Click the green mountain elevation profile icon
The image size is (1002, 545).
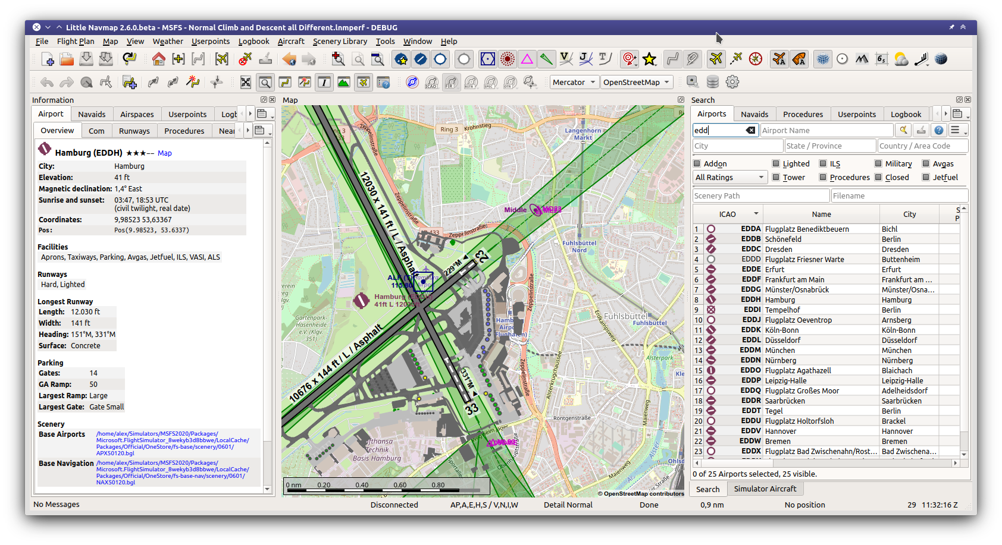click(x=343, y=82)
